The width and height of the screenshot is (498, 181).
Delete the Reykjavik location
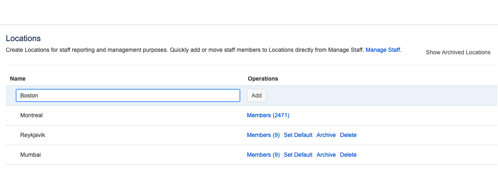[x=348, y=135]
